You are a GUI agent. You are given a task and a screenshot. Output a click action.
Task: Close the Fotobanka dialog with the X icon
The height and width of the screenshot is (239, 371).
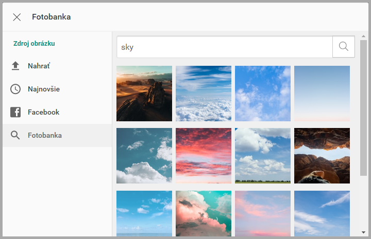point(17,17)
